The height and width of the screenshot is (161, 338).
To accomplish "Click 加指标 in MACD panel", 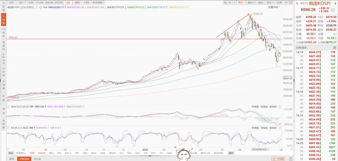I will point(264,107).
